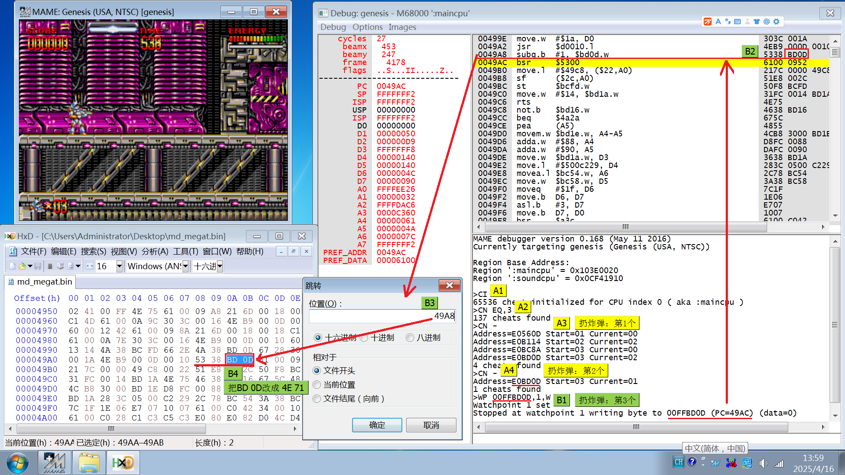
Task: Open the Options menu in MAME debugger
Action: (367, 27)
